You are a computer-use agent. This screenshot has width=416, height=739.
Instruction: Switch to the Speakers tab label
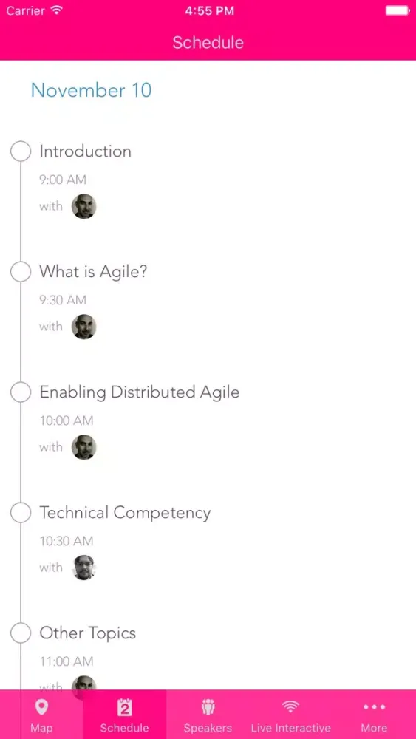208,728
